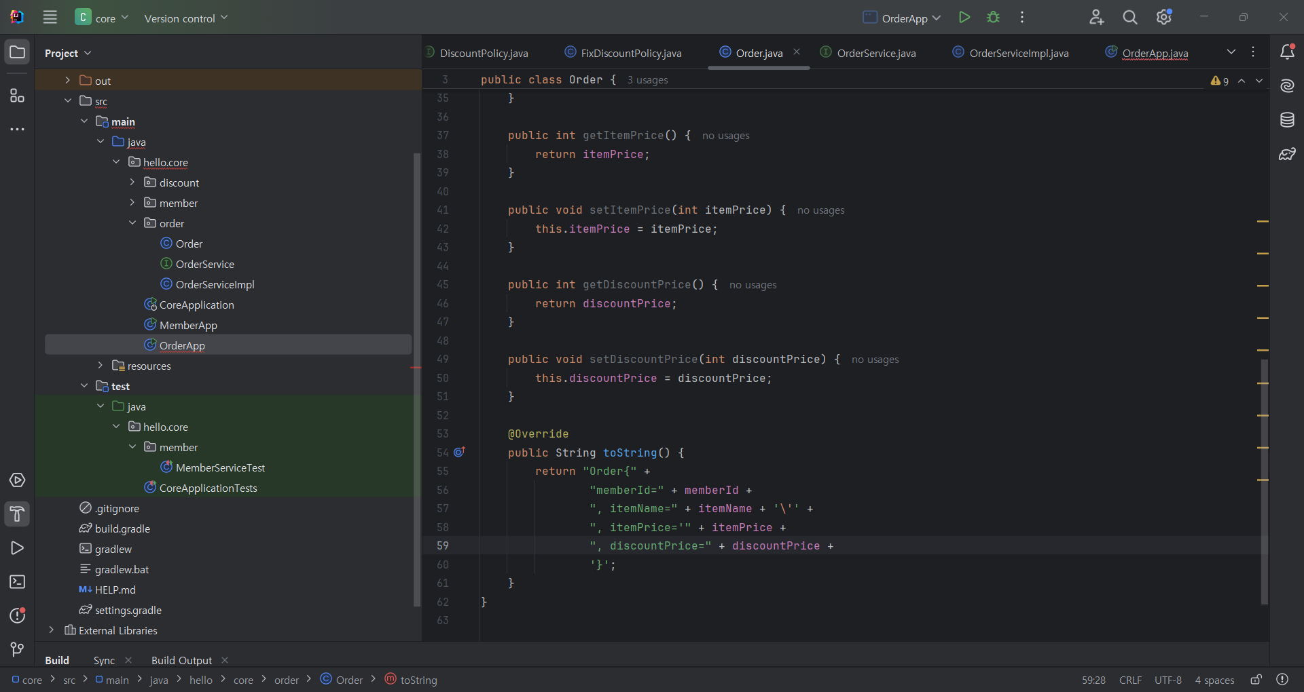
Task: Switch to OrderApp.java tab
Action: [1146, 53]
